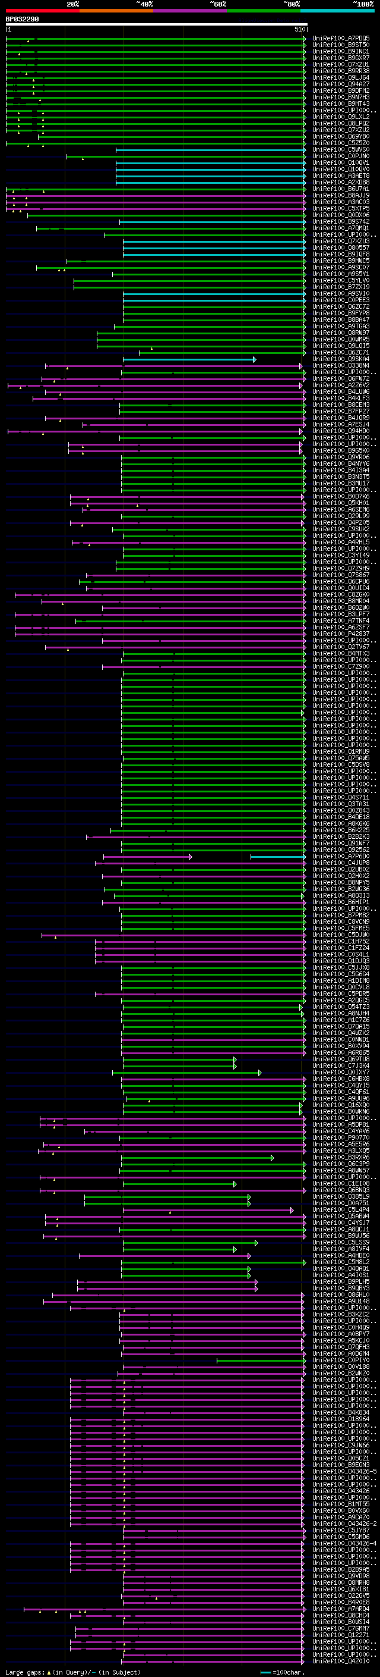The height and width of the screenshot is (1677, 380).
Task: Open UniRef100_B6HIP1 entry
Action: click(341, 902)
